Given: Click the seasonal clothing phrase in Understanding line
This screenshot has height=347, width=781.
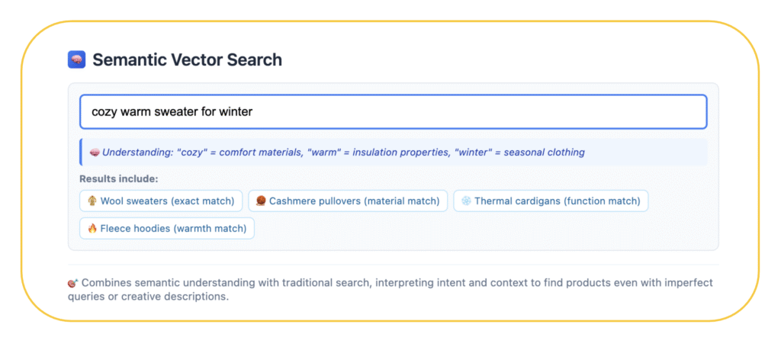Looking at the screenshot, I should coord(544,153).
